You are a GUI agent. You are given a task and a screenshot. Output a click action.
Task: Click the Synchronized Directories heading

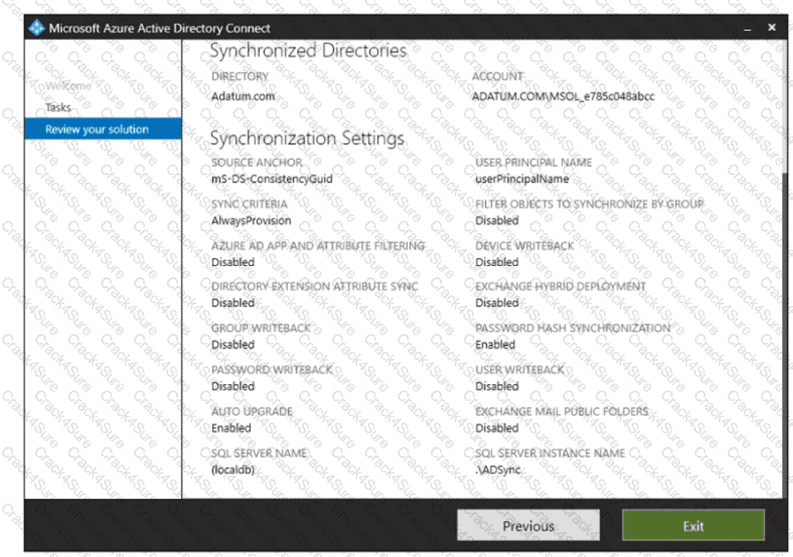point(308,51)
